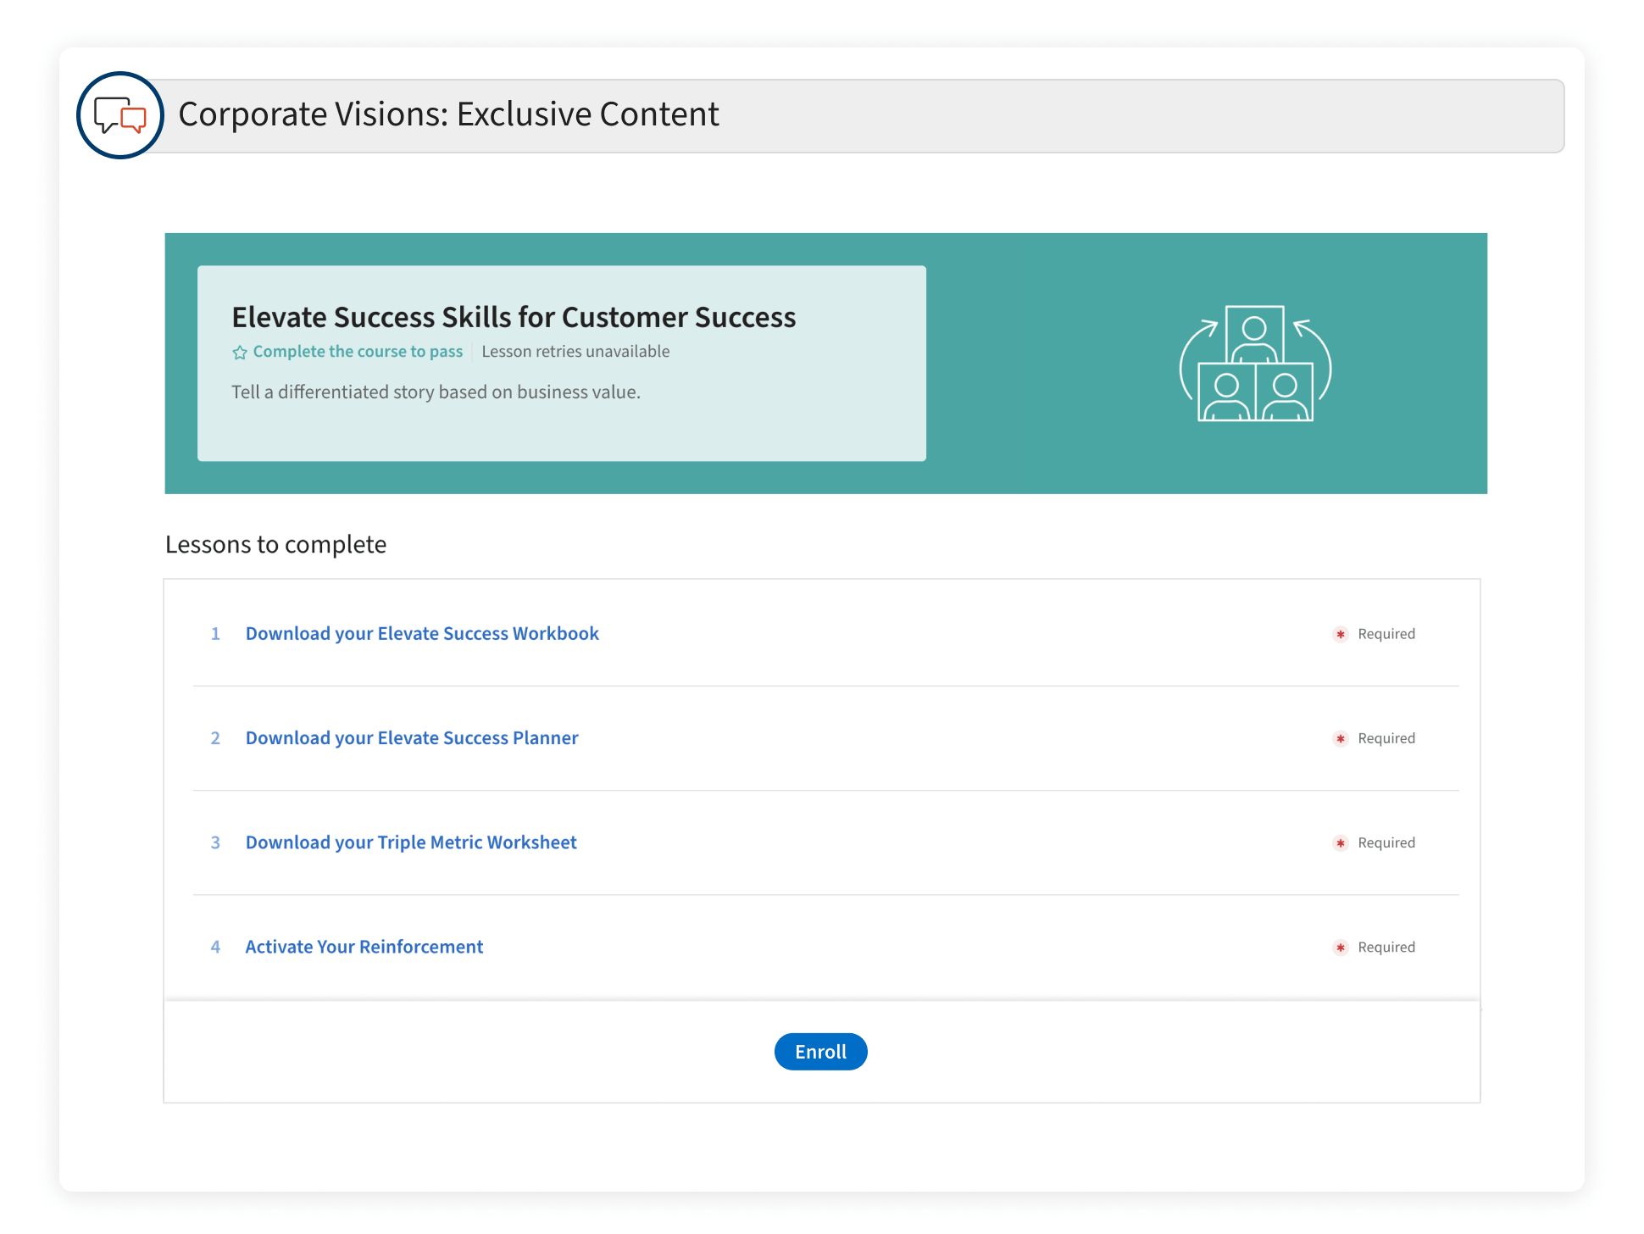Click the star icon beside Complete the course
The height and width of the screenshot is (1234, 1644).
[240, 353]
